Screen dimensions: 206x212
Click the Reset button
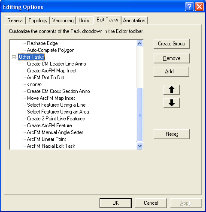click(x=172, y=134)
